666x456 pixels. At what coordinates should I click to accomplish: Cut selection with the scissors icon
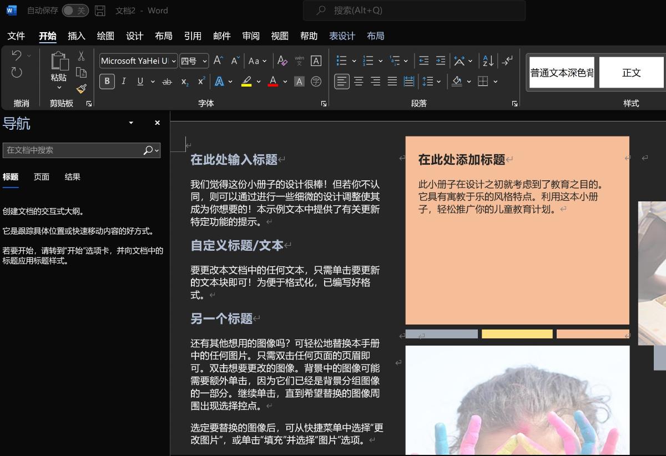click(x=81, y=56)
